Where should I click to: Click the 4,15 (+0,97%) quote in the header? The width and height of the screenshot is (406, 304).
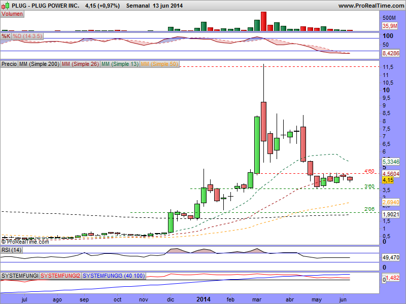[x=103, y=6]
